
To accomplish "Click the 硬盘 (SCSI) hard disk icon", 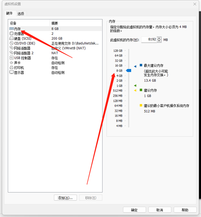I will coord(11,38).
